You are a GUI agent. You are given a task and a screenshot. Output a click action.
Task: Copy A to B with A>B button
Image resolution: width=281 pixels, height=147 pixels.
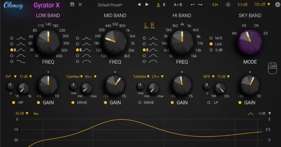pyautogui.click(x=178, y=5)
